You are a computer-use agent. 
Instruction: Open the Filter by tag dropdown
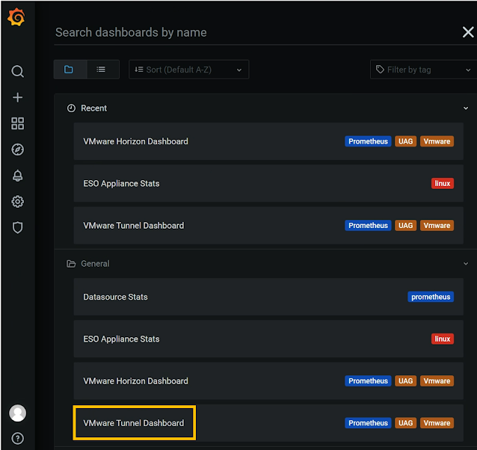pyautogui.click(x=423, y=70)
